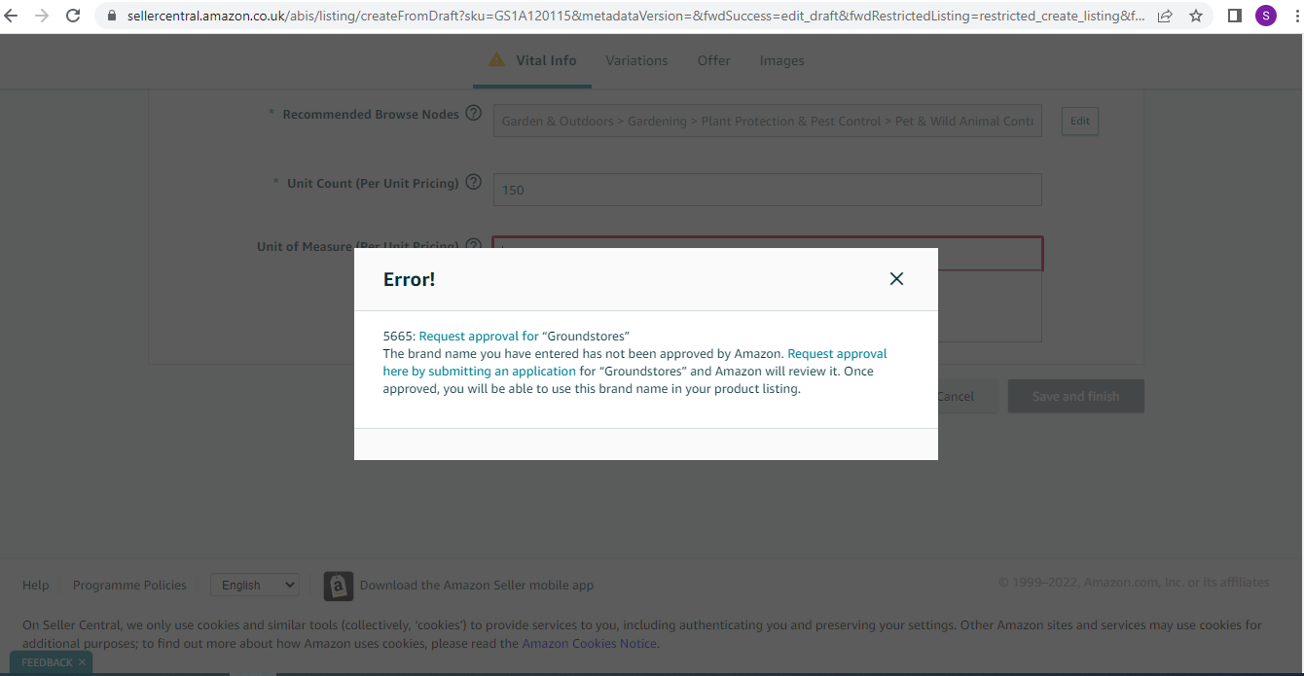
Task: Open help for Unit Count (Per Unit Pricing)
Action: (473, 182)
